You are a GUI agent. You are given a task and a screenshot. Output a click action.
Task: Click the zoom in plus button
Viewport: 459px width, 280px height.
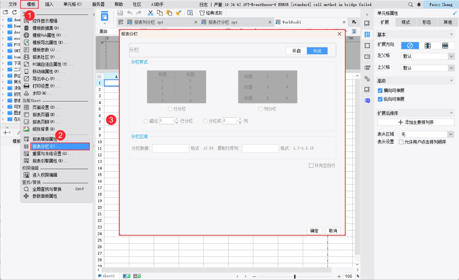click(x=339, y=277)
